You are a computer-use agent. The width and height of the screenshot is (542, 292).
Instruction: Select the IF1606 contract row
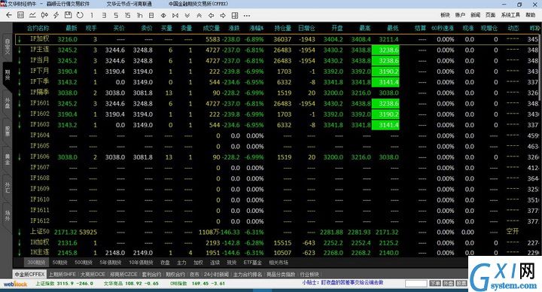pyautogui.click(x=276, y=157)
